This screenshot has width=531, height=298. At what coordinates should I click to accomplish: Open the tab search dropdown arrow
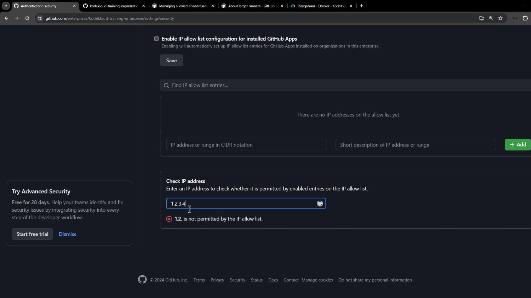(x=6, y=6)
